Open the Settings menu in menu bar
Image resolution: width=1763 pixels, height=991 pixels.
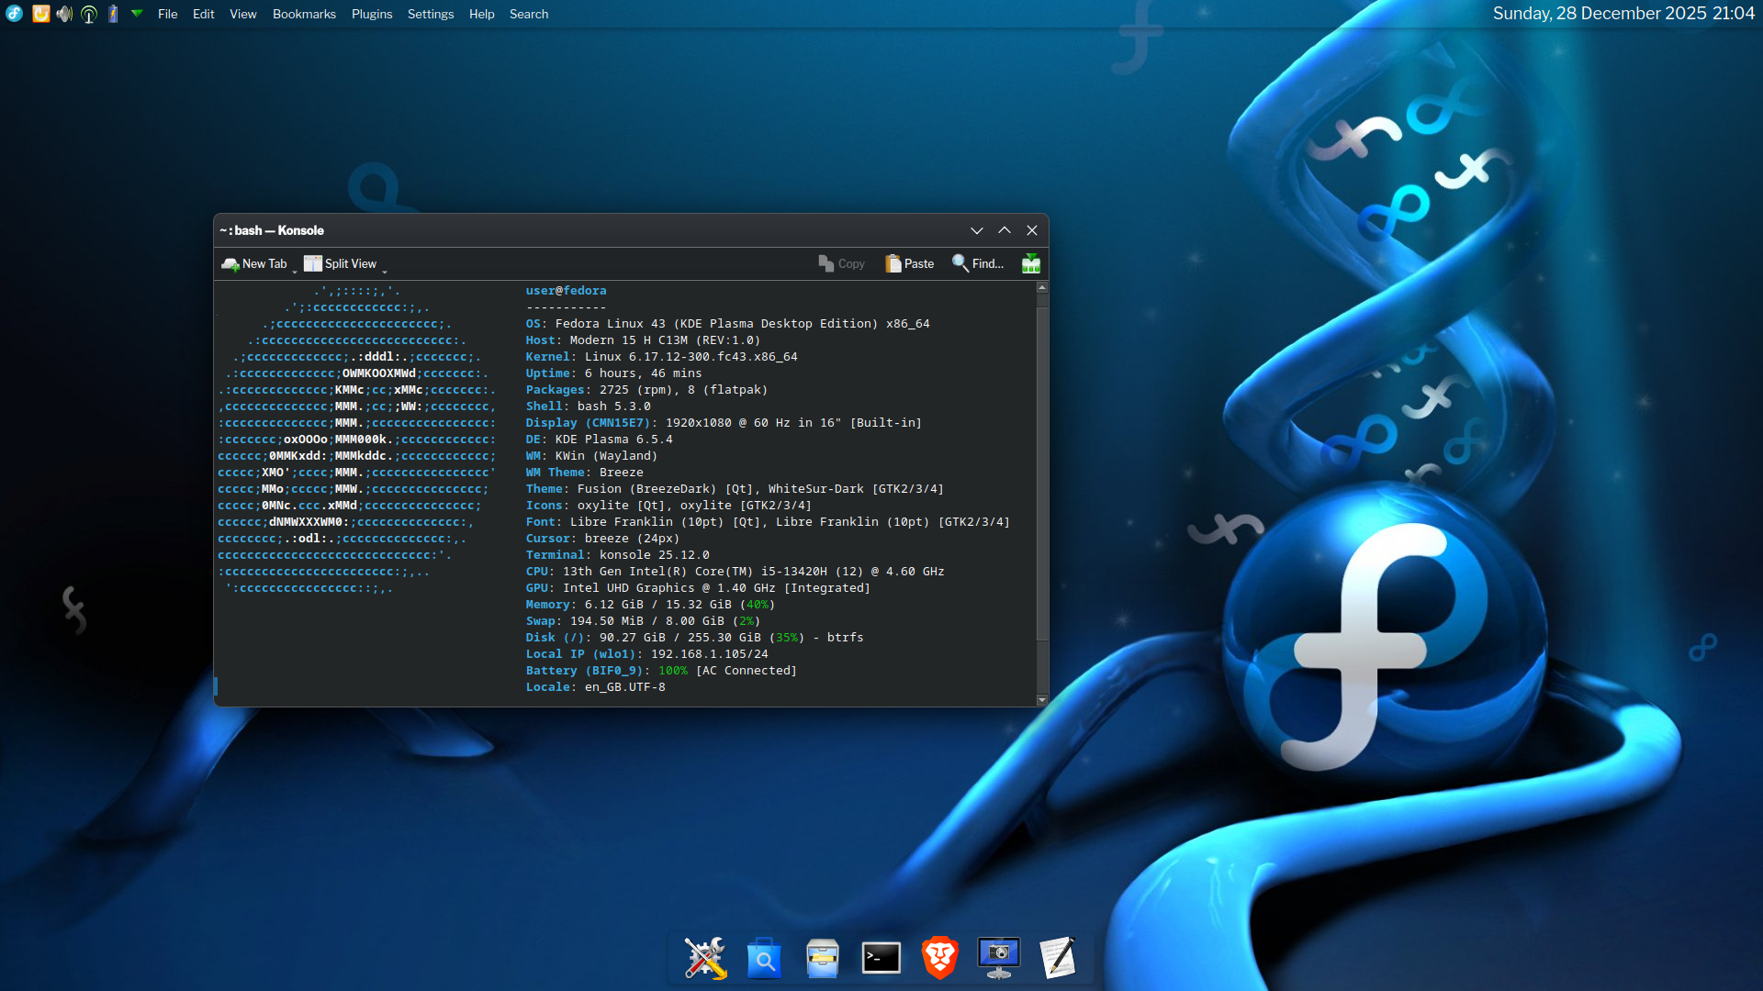(x=431, y=14)
